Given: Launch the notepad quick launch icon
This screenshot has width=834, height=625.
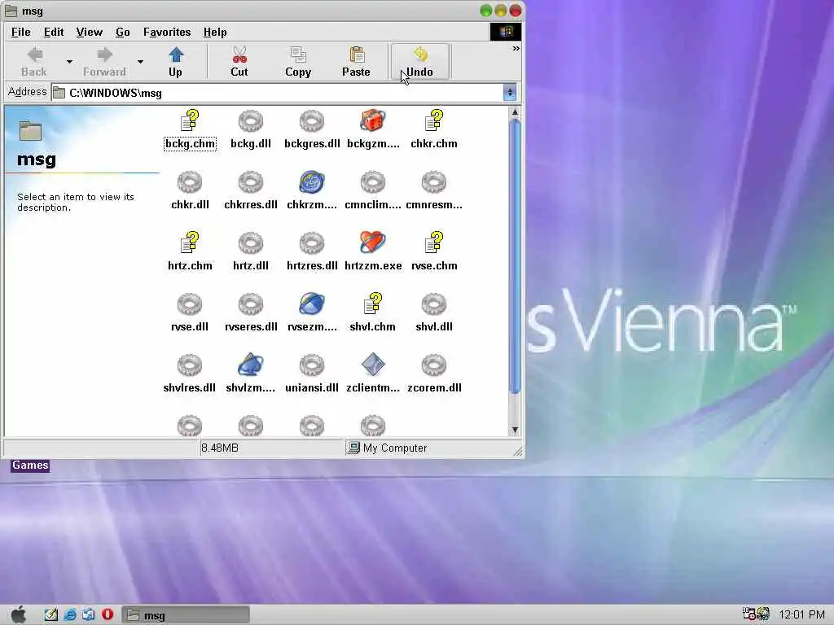Looking at the screenshot, I should [51, 615].
